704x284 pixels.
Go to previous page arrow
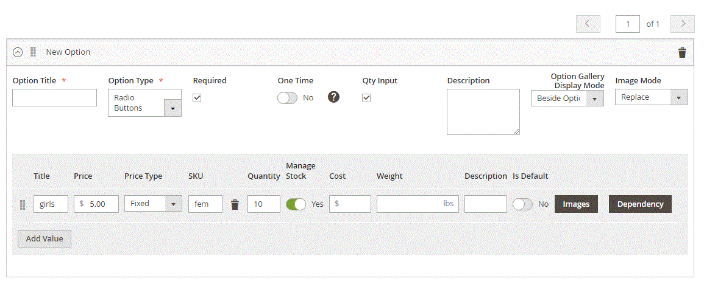(588, 24)
